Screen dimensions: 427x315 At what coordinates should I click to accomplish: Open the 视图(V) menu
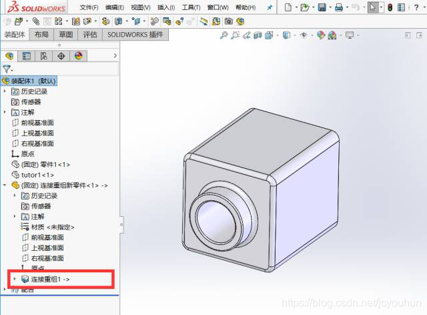point(141,7)
